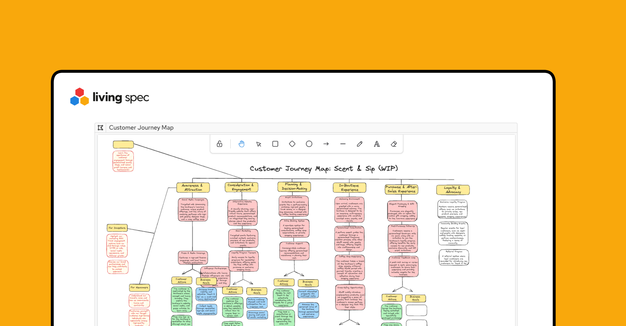Toggle the canvas lock icon
The image size is (626, 326).
pyautogui.click(x=219, y=144)
